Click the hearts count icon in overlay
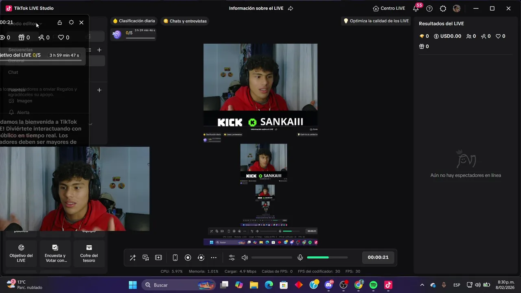Viewport: 521px width, 293px height. [63, 37]
